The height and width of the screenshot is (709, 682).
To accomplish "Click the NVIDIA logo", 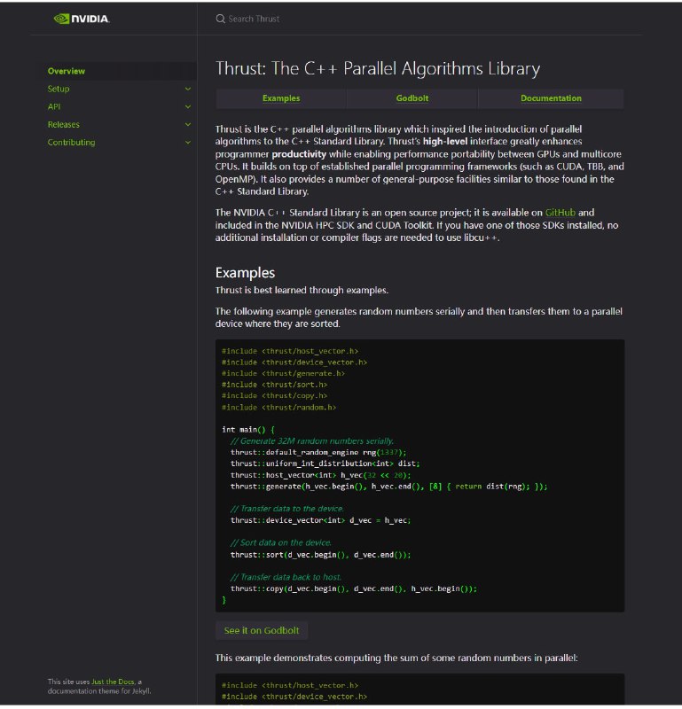I will (x=82, y=19).
